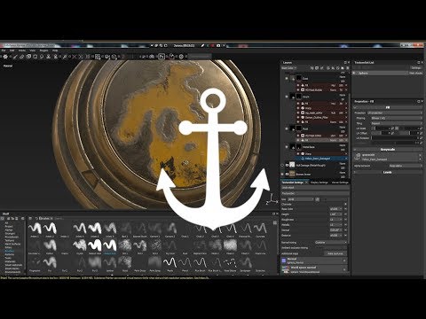
Task: Open the Projection dropdown in Properties
Action: pyautogui.click(x=395, y=113)
